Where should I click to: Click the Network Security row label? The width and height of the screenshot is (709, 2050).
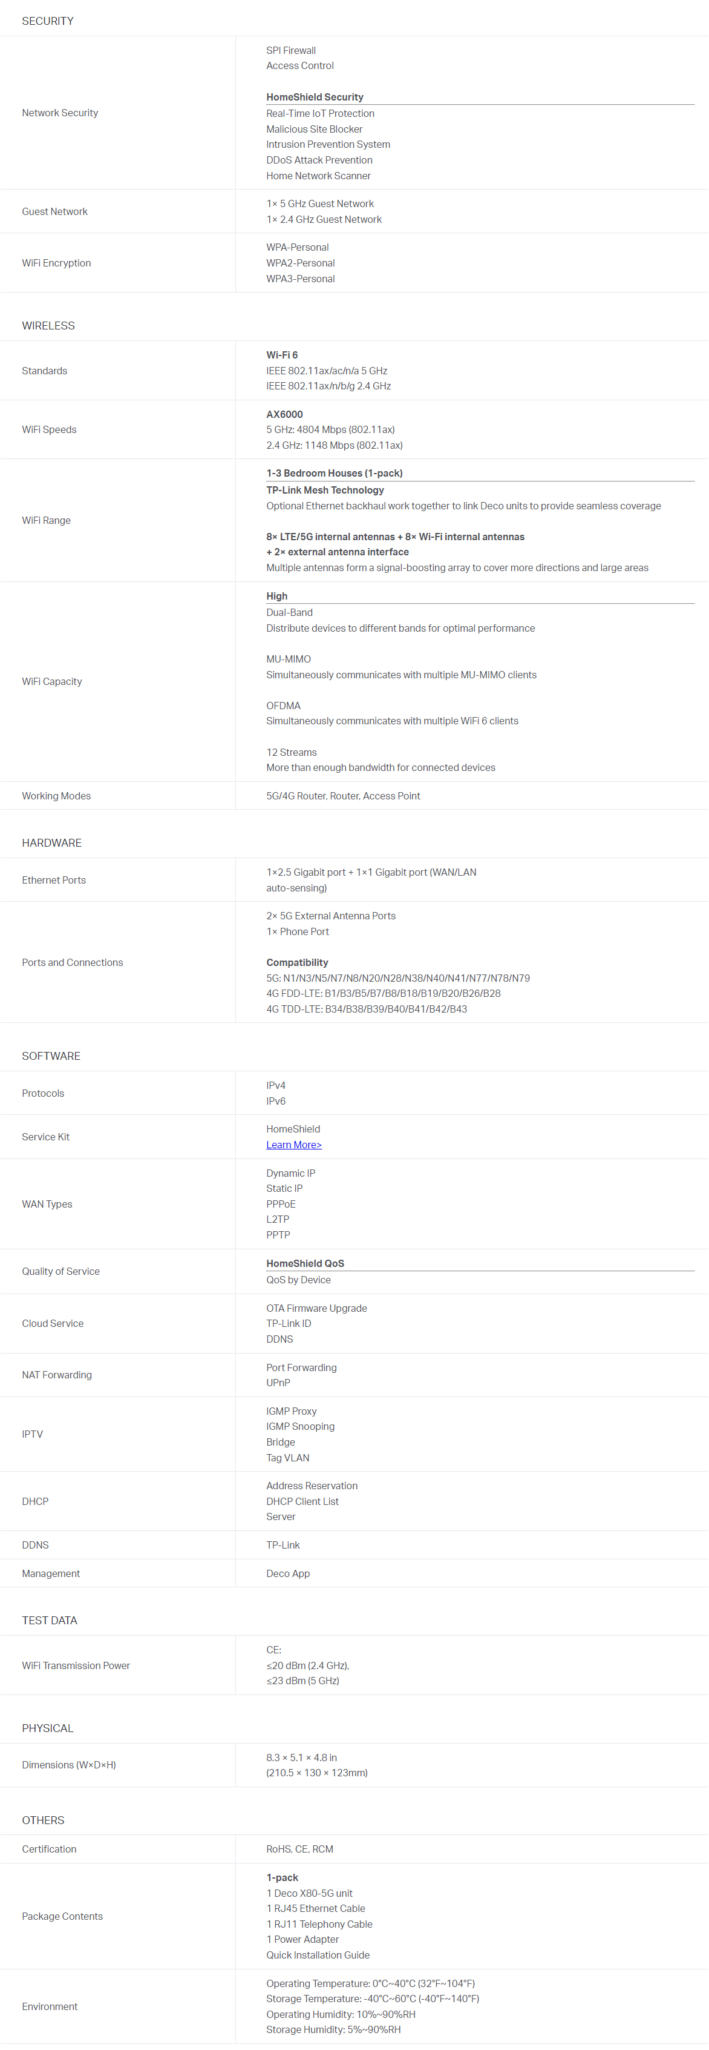click(x=60, y=113)
